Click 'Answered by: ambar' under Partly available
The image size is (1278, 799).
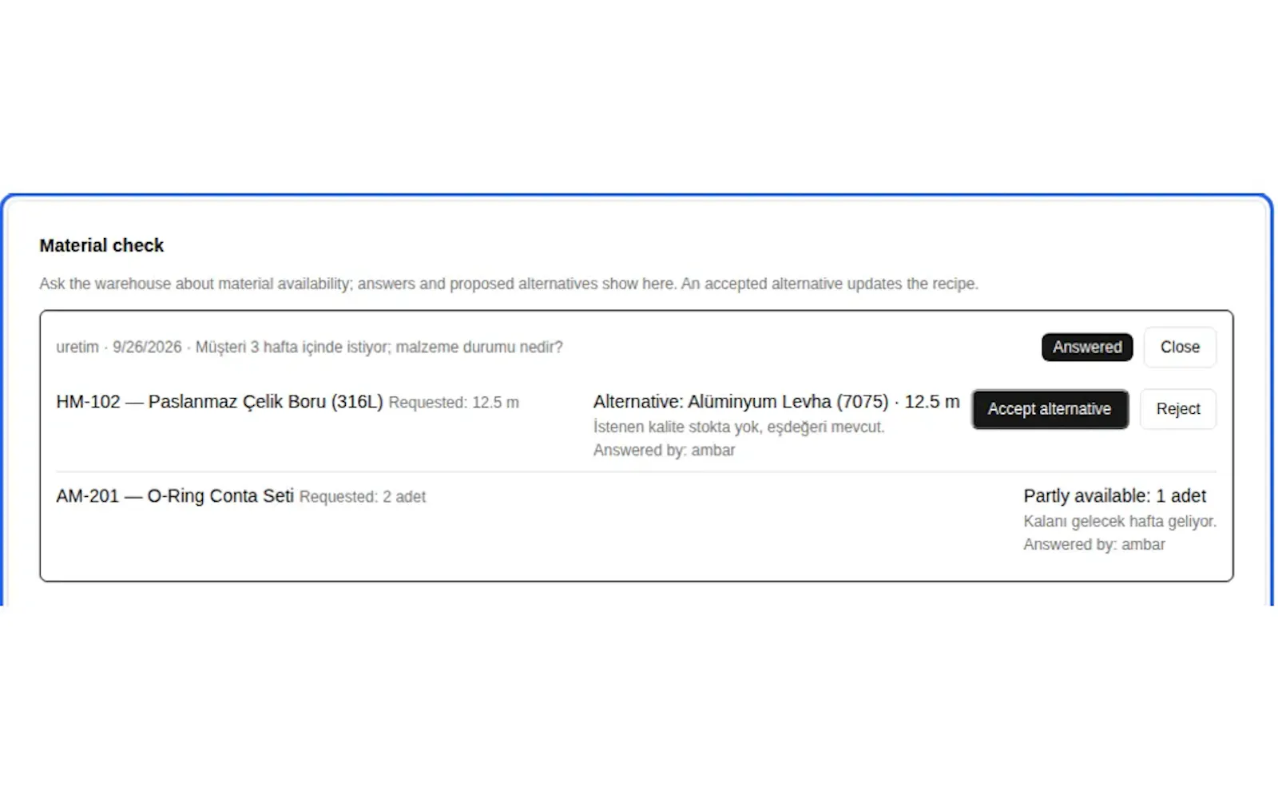(x=1094, y=544)
